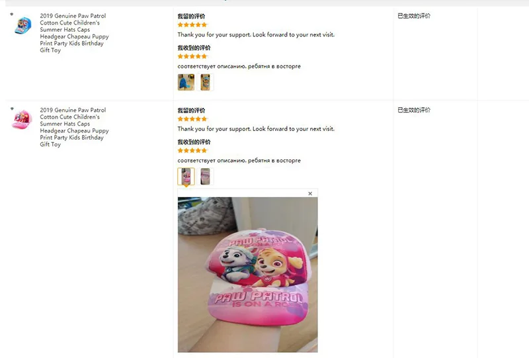Click 已生效的评价 status in the pink cap row
The image size is (529, 358).
[414, 110]
